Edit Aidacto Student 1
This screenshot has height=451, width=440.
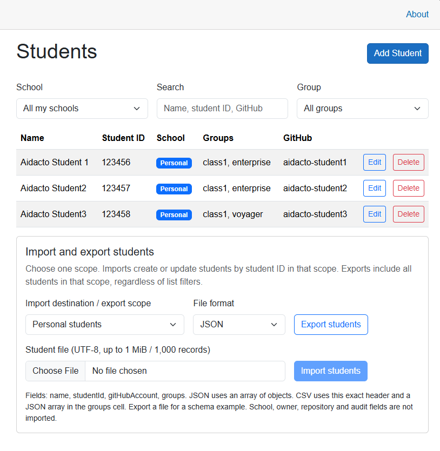tap(375, 162)
